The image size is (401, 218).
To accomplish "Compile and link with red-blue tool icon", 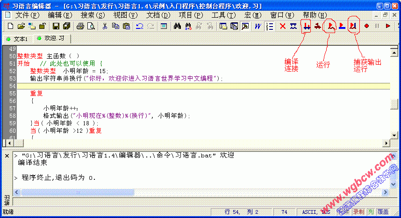I will point(307,26).
